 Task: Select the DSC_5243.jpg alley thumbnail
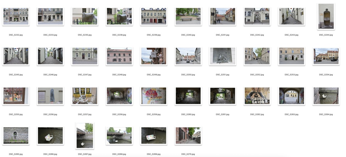pos(292,17)
